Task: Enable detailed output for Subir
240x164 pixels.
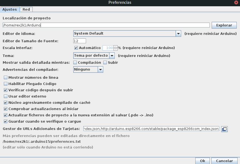Action: click(x=105, y=63)
